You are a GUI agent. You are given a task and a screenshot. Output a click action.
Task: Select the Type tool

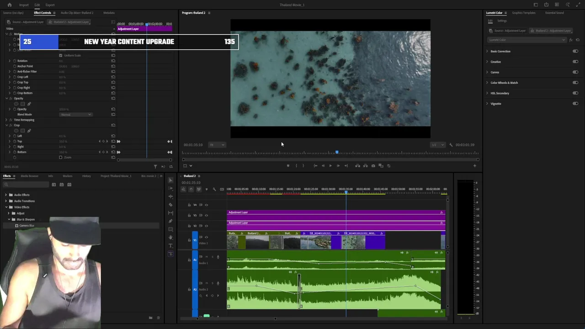pos(170,246)
